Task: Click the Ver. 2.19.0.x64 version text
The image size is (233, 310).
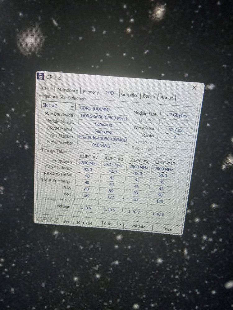Action: [78, 222]
